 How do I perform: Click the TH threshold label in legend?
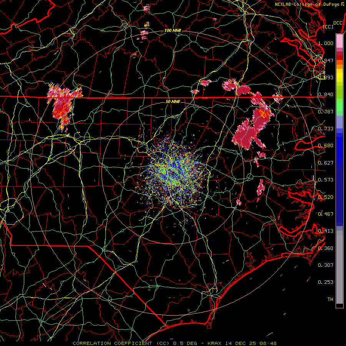330,299
